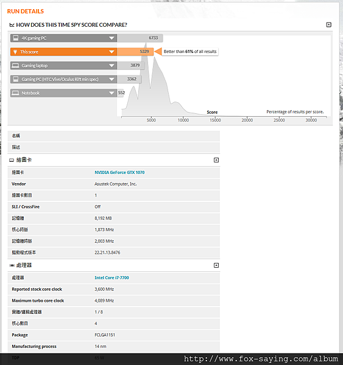Click the Reported stock core clock label
Viewport: 343px width, 365px height.
tap(37, 289)
